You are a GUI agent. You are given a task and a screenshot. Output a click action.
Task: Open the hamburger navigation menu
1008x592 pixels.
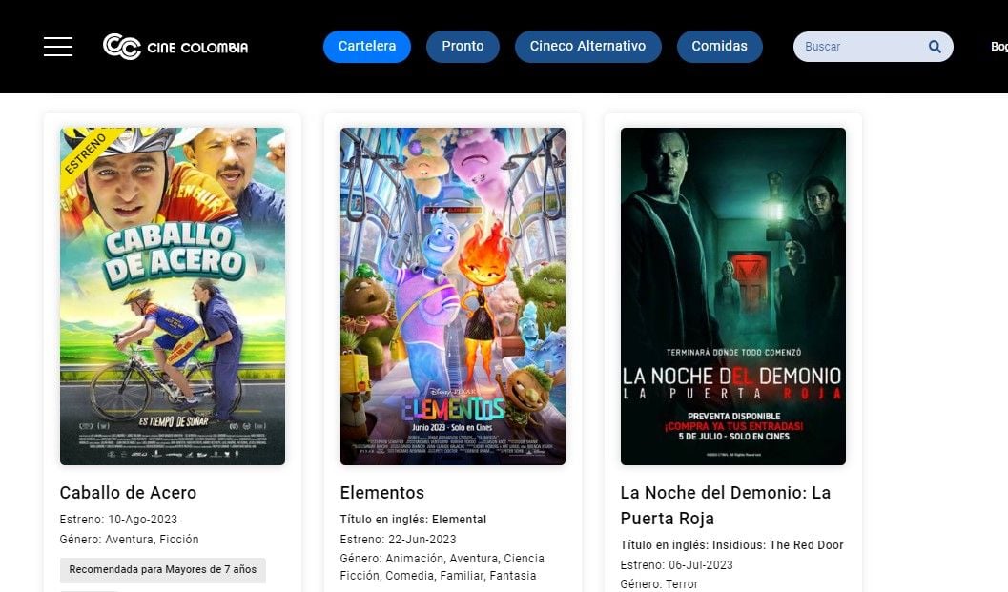(57, 46)
